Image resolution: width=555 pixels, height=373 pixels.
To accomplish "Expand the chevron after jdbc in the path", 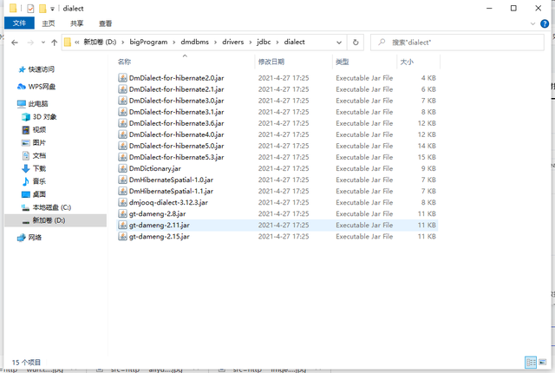I will coord(277,43).
